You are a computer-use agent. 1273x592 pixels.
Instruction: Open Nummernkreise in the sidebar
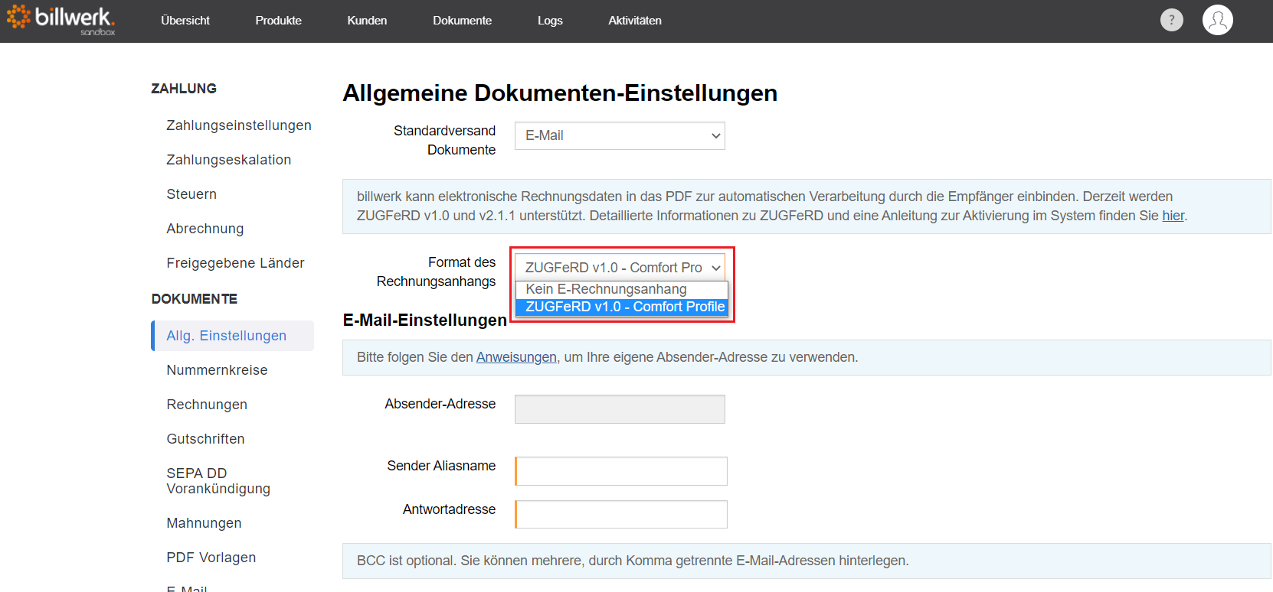[217, 370]
